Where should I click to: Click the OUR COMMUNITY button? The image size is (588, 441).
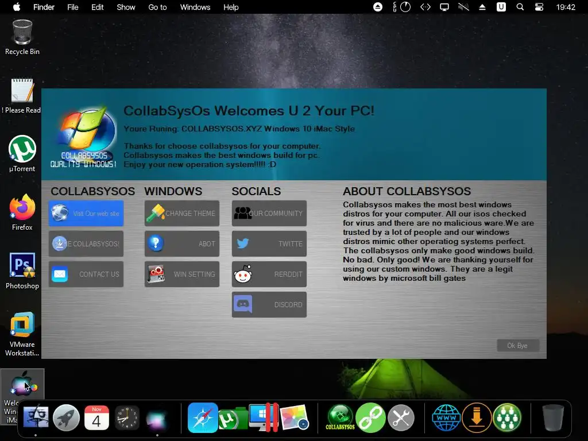269,214
